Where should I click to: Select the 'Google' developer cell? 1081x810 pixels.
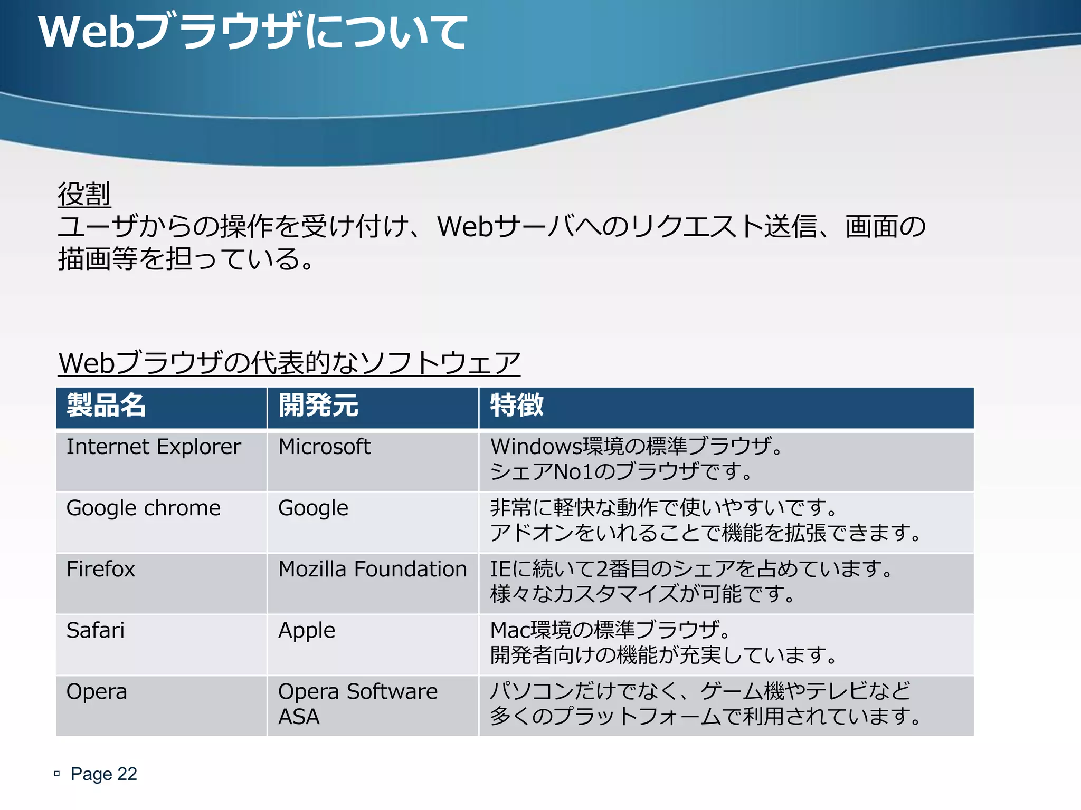[373, 523]
